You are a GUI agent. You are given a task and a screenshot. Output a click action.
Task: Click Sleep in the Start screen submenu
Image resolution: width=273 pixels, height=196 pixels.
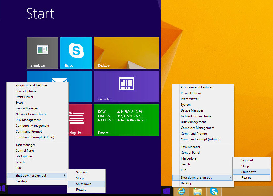[80, 178]
